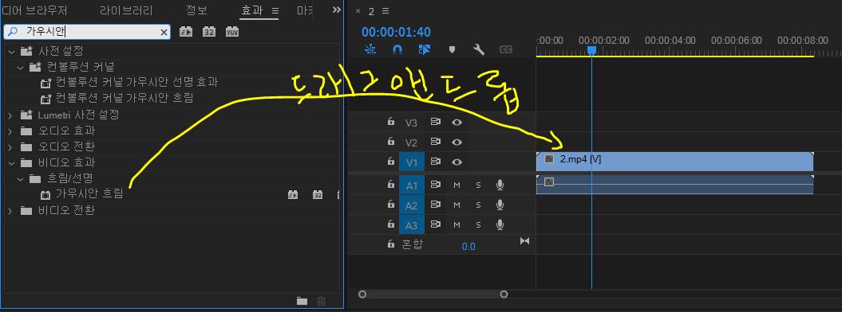Hide track V1 output eye
Viewport: 842px width, 312px height.
tap(457, 162)
